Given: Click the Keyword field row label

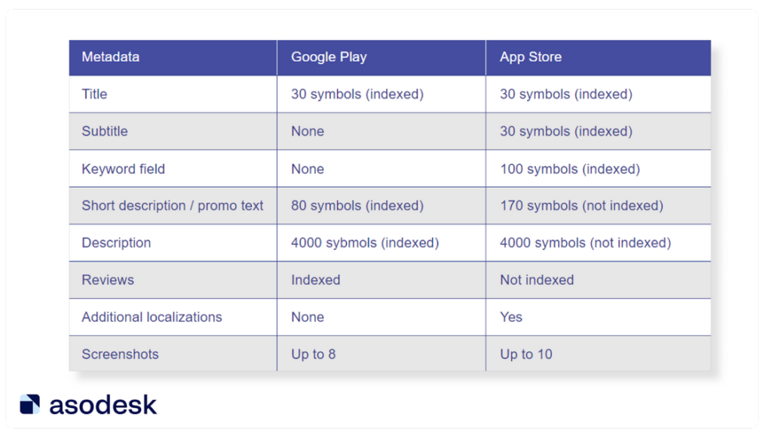Looking at the screenshot, I should (123, 169).
